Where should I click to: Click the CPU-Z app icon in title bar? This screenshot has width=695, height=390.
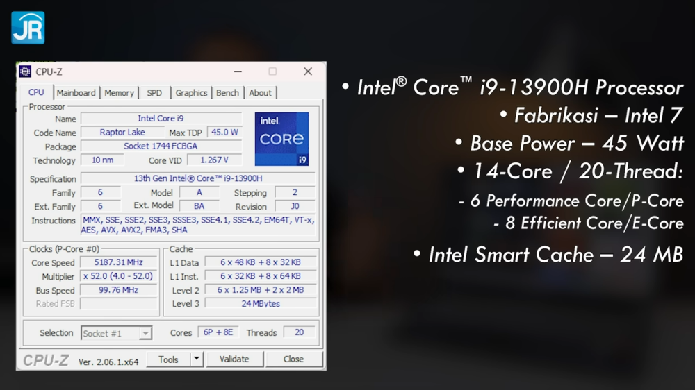[25, 71]
